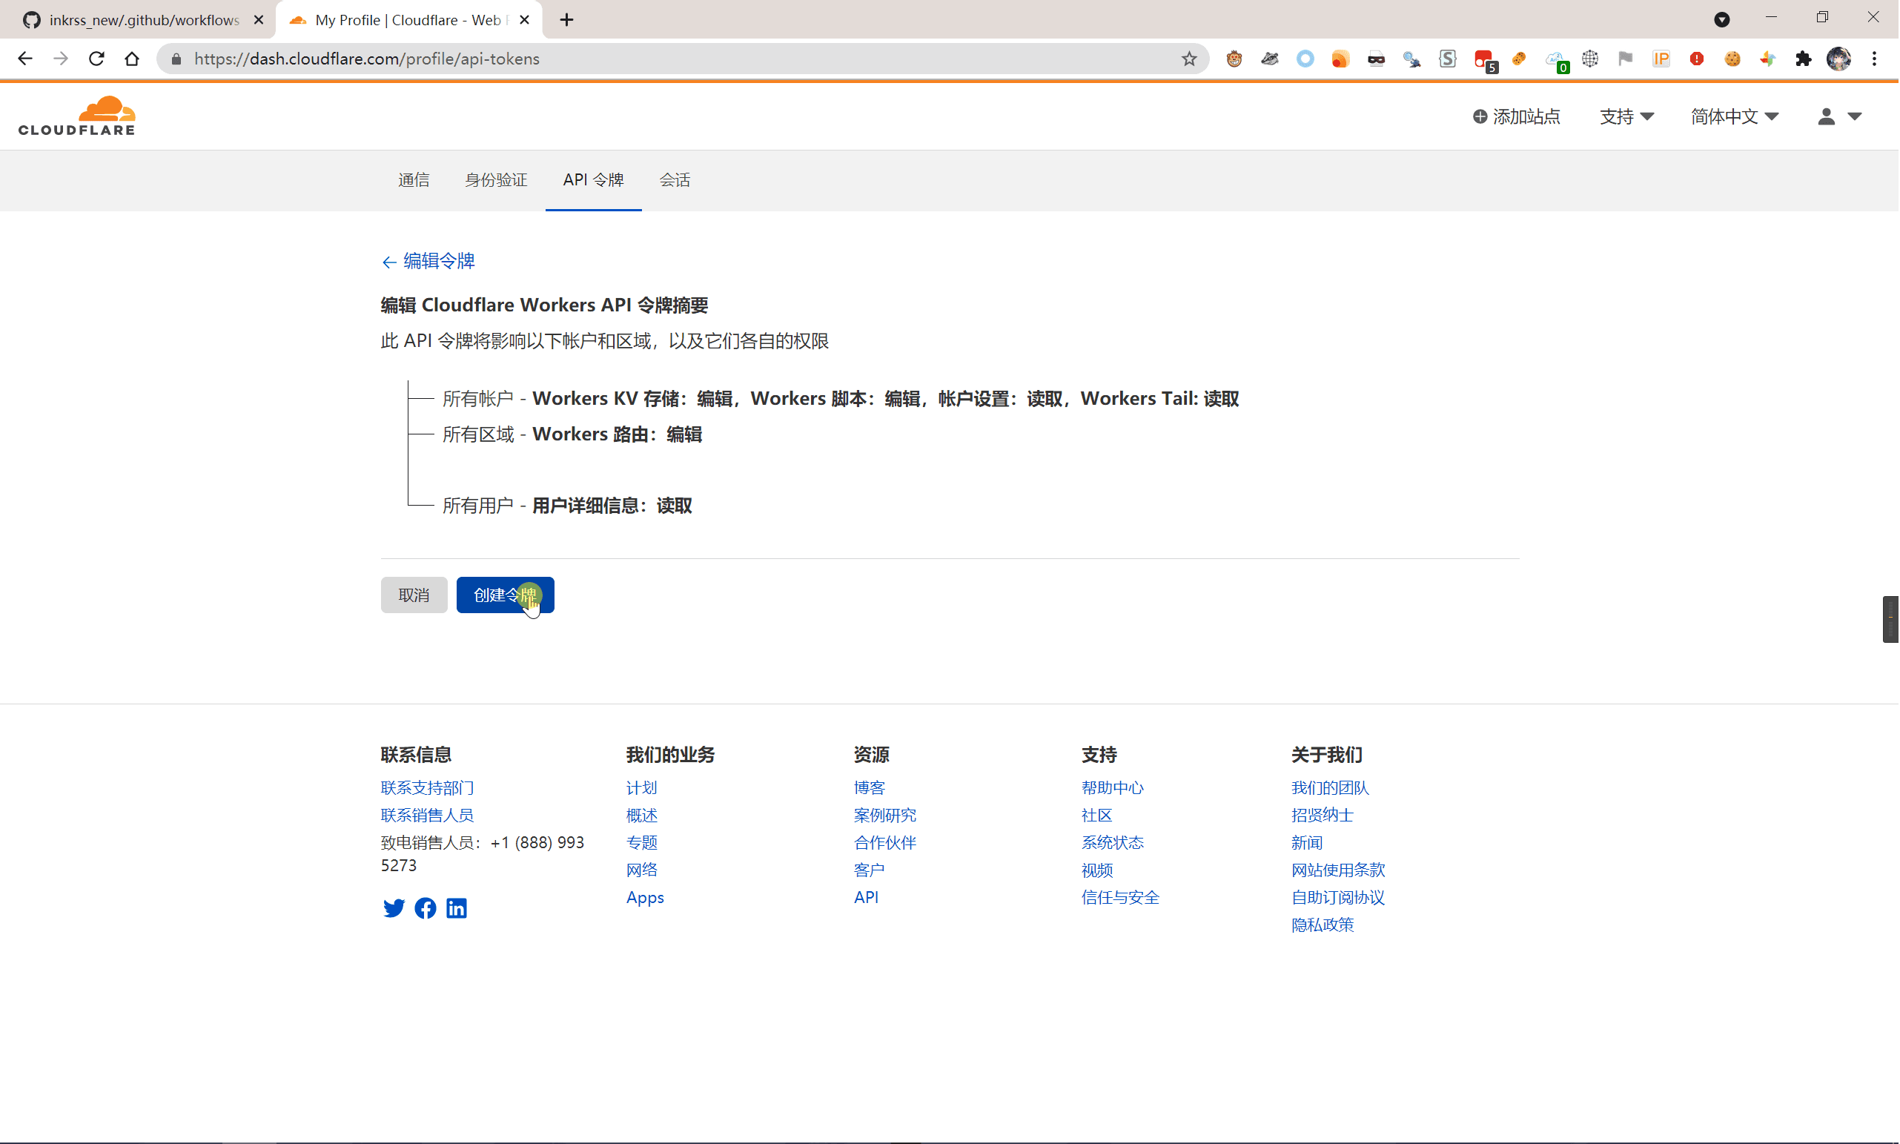Open 联系支持部门 link
Viewport: 1900px width, 1144px height.
[428, 788]
